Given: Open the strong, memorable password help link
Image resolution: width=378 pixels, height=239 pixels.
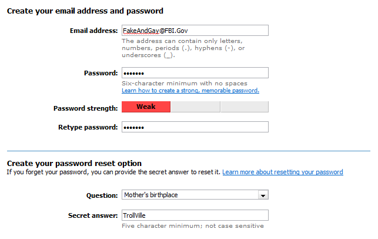Looking at the screenshot, I should pyautogui.click(x=190, y=91).
